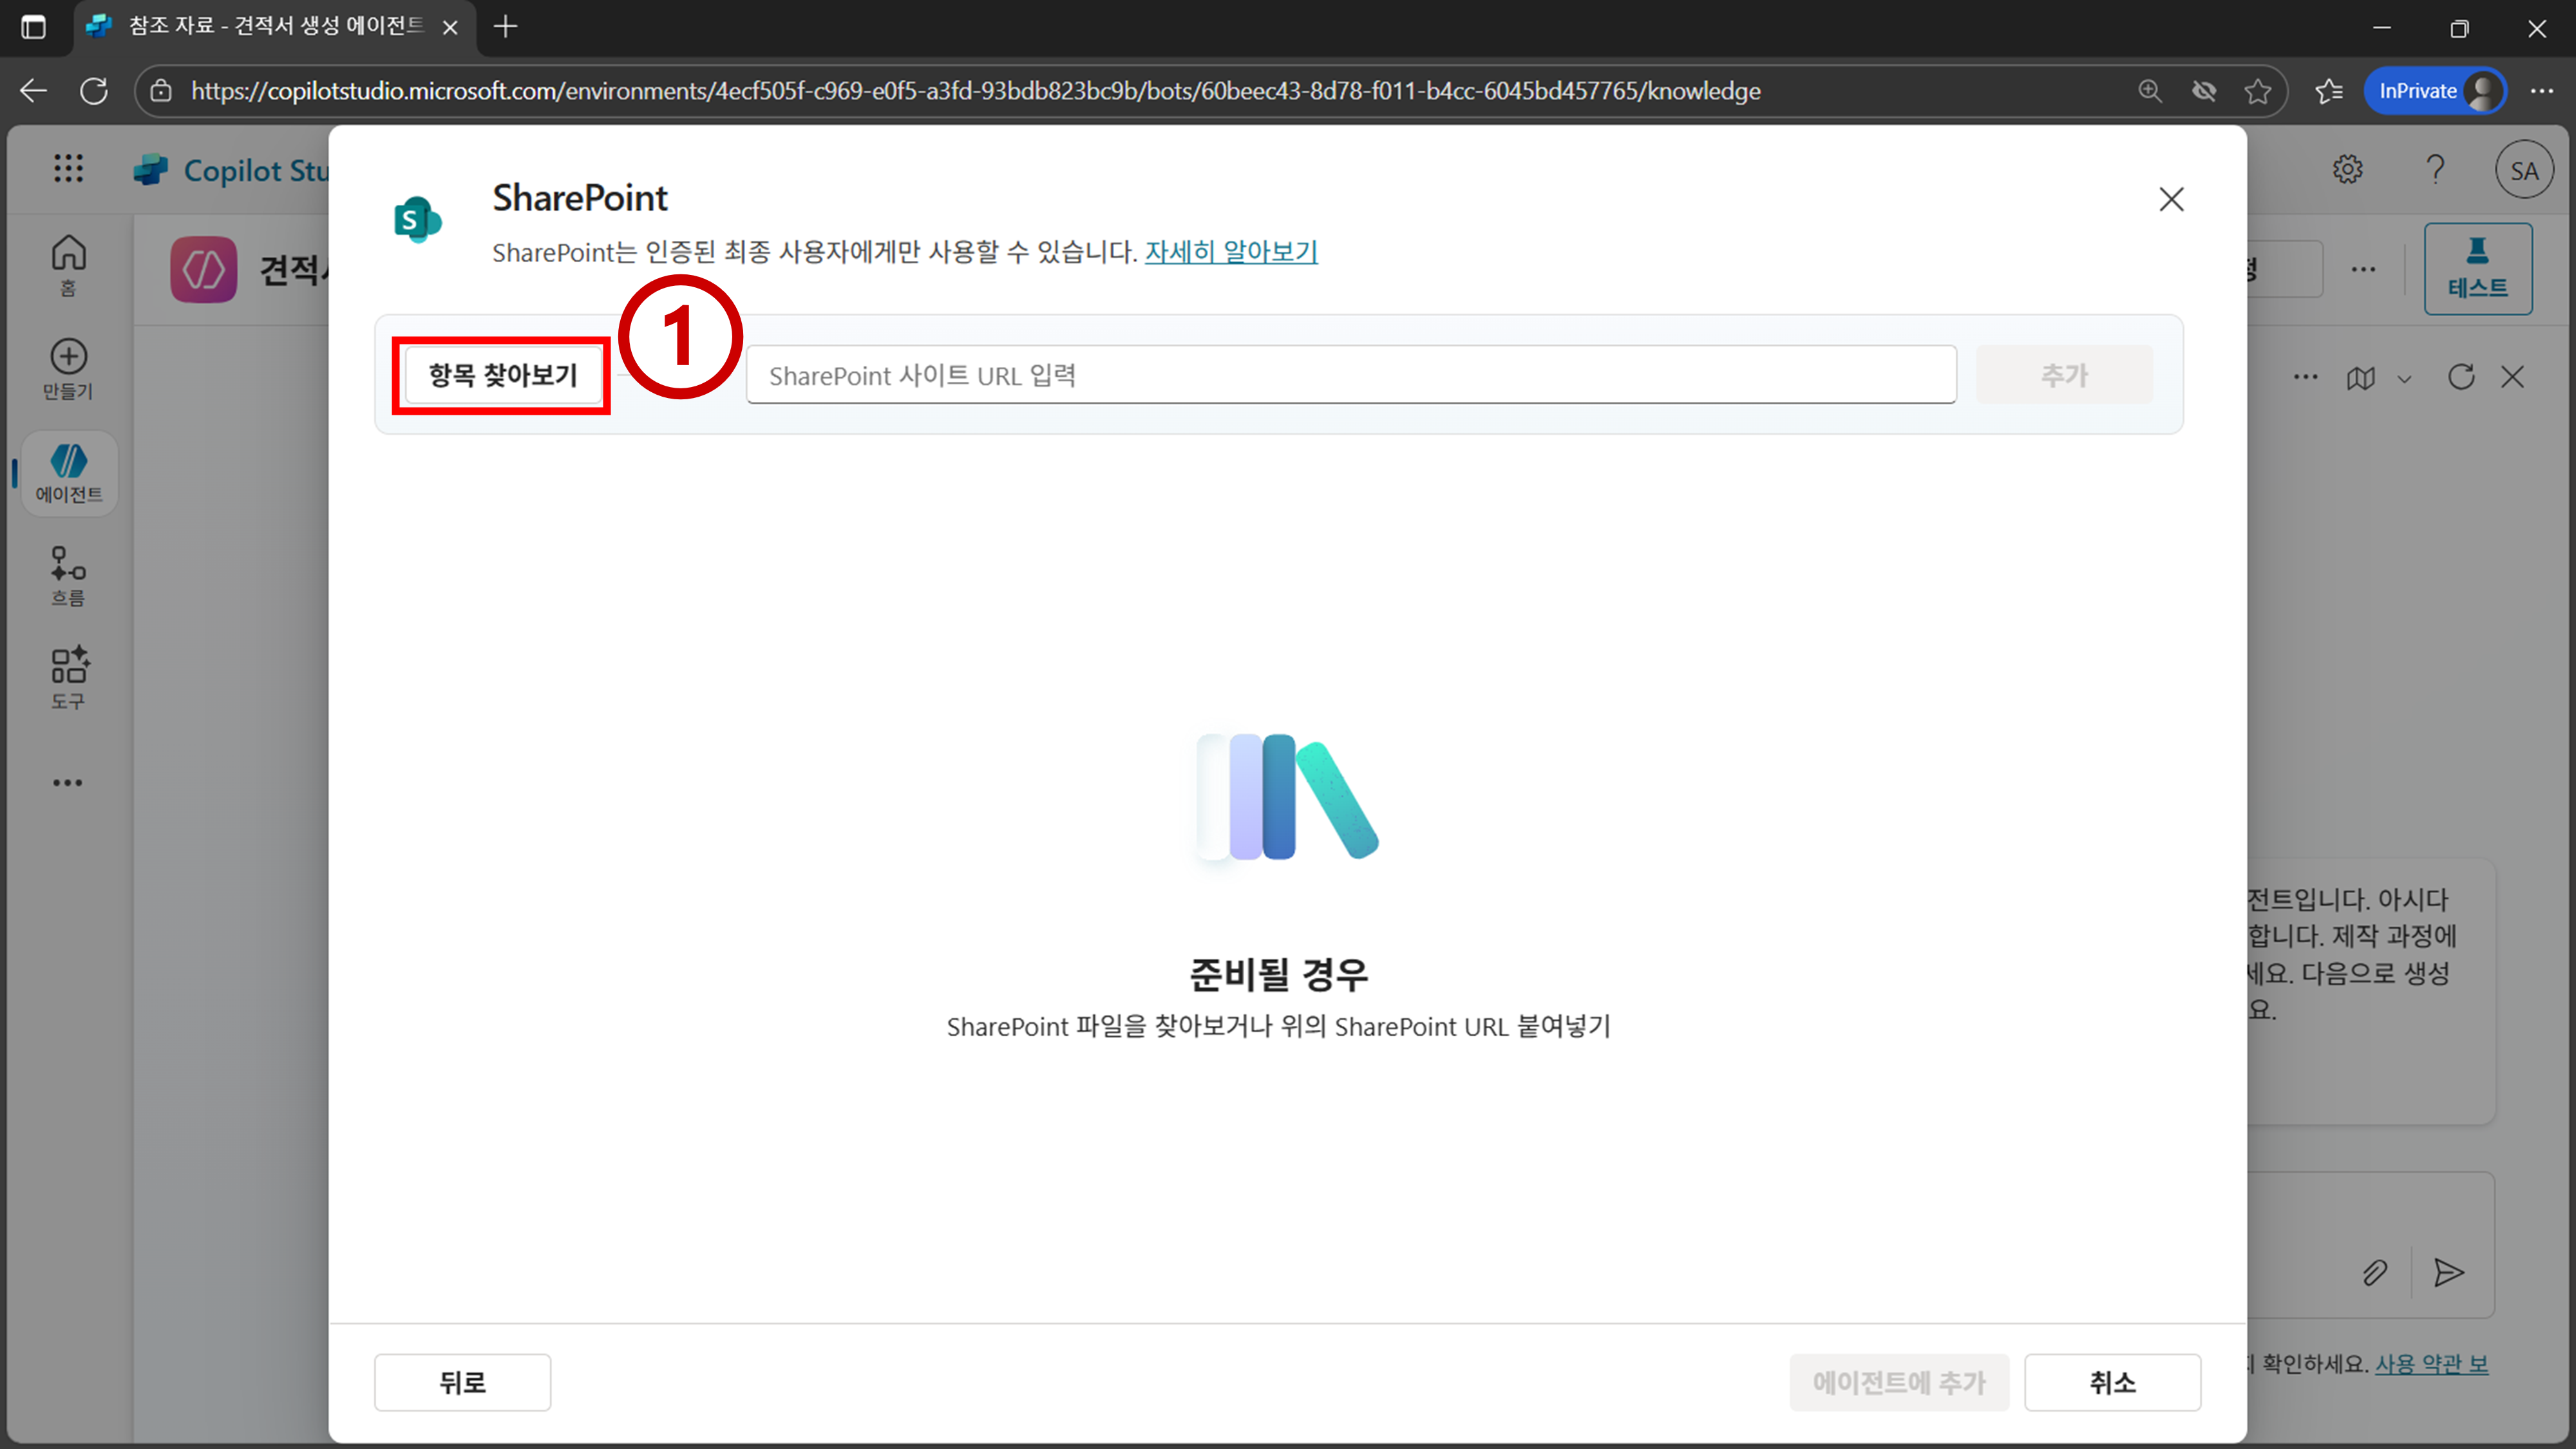Image resolution: width=2576 pixels, height=1449 pixels.
Task: Click the browser favorites star icon
Action: [x=2257, y=91]
